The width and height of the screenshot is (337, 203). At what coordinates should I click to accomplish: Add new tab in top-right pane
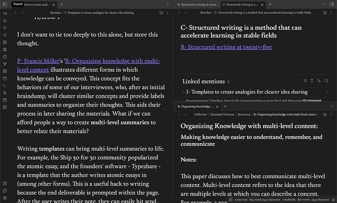(270, 4)
